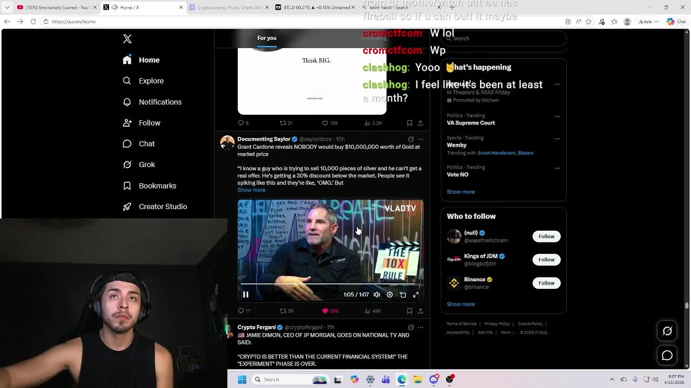Viewport: 691px width, 388px height.
Task: Repost the Documenting Saylor post (39)
Action: click(286, 311)
